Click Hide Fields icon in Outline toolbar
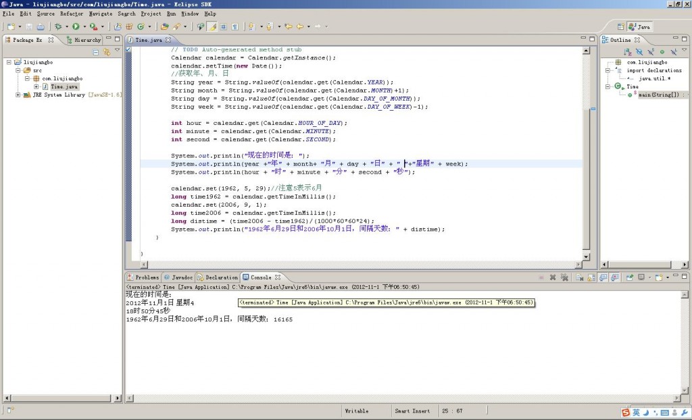 [640, 51]
